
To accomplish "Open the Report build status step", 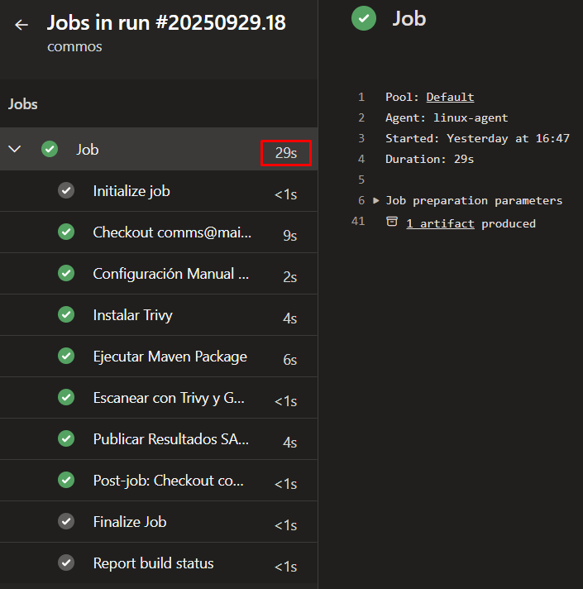I will 153,563.
